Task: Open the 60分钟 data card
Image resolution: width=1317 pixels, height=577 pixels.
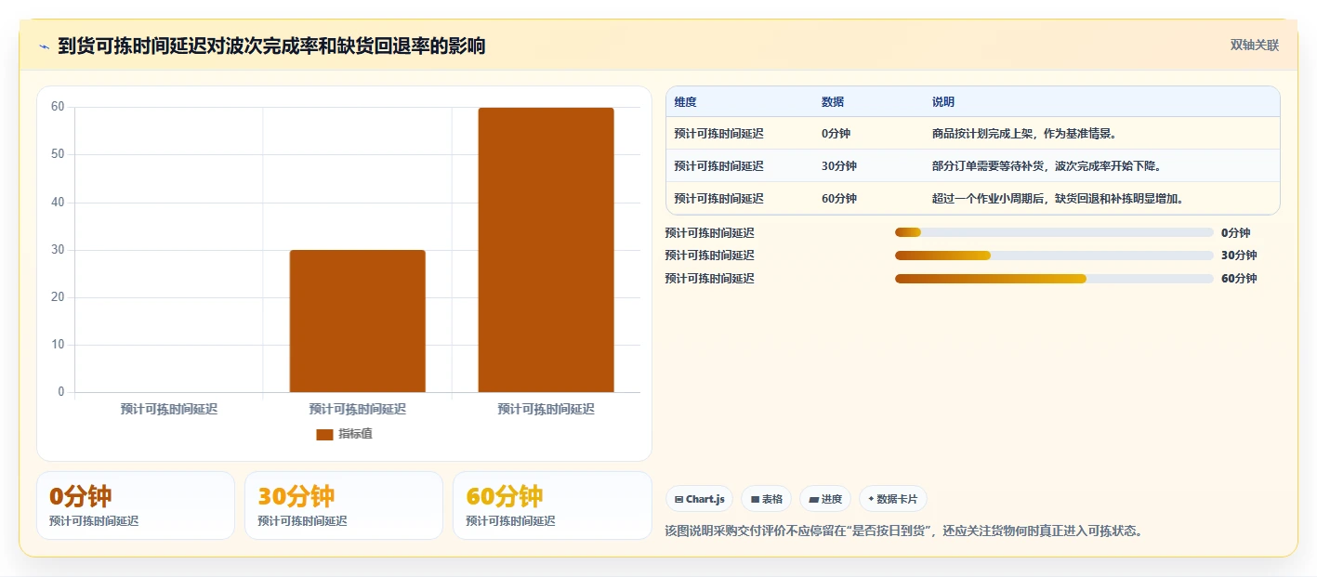Action: (552, 505)
